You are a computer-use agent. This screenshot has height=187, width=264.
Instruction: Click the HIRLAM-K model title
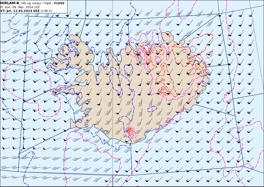tap(10, 3)
